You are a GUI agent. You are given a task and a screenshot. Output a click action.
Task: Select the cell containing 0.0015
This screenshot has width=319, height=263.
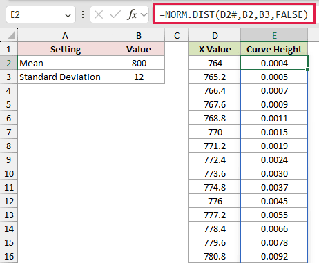[274, 132]
